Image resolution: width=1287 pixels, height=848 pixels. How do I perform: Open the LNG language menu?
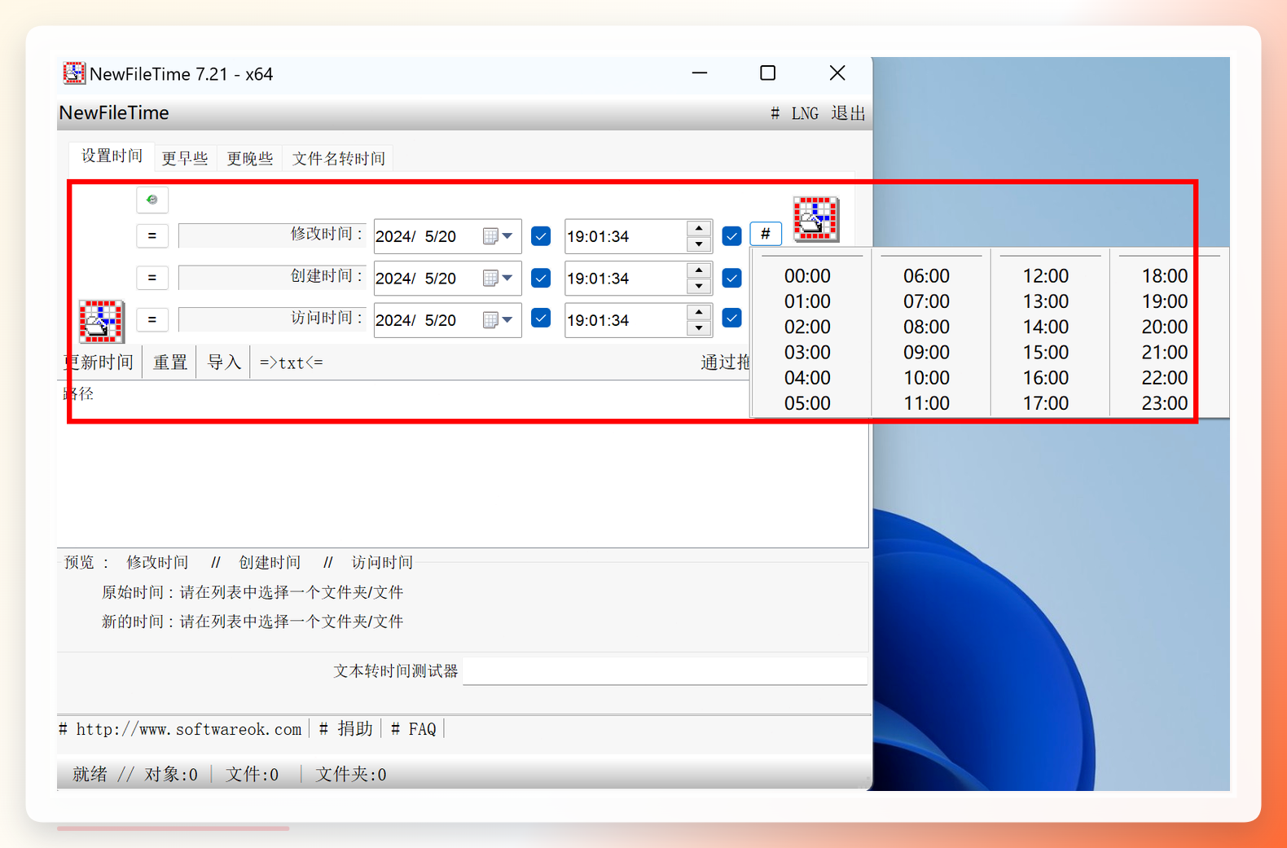[x=805, y=113]
